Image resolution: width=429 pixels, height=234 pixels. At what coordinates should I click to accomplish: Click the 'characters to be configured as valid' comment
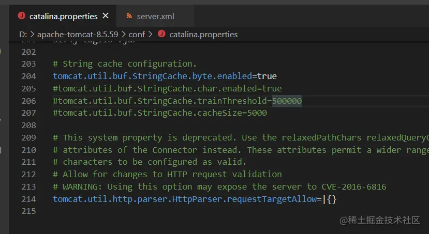[150, 162]
